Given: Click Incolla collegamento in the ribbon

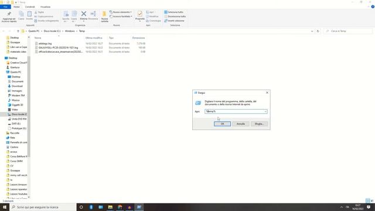Looking at the screenshot, I should 47,21.
